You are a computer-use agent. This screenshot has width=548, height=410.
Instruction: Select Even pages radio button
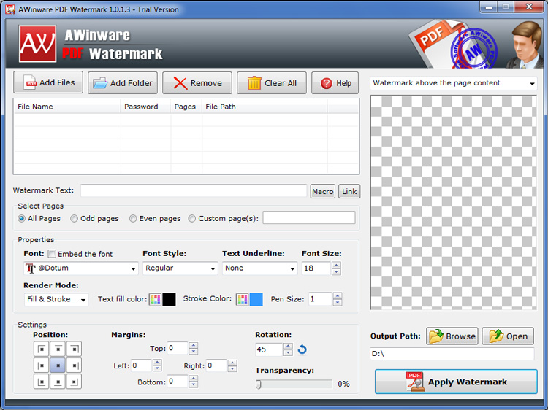click(x=133, y=218)
